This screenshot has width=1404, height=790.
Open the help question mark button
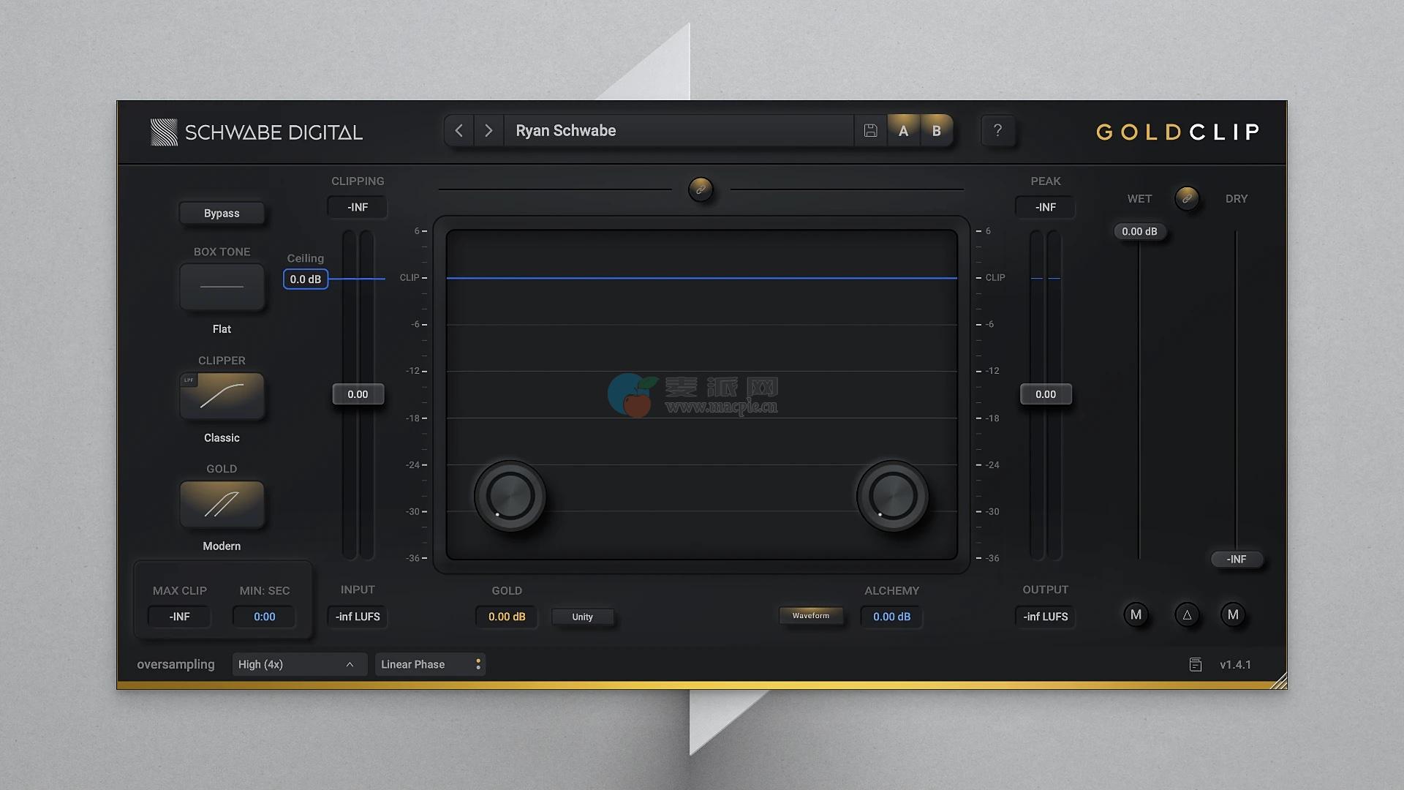pyautogui.click(x=997, y=131)
